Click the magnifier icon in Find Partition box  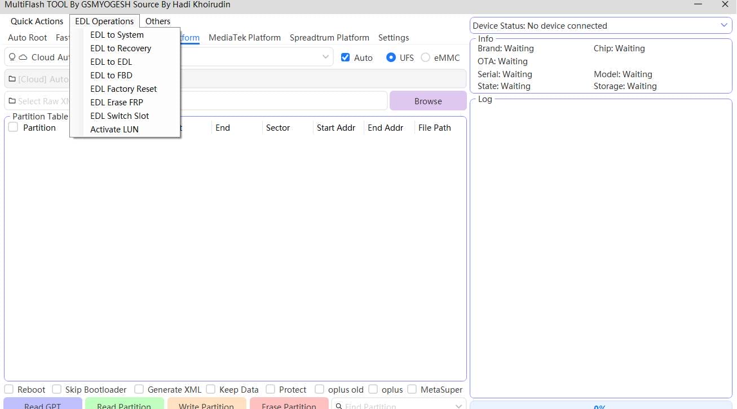pyautogui.click(x=338, y=406)
